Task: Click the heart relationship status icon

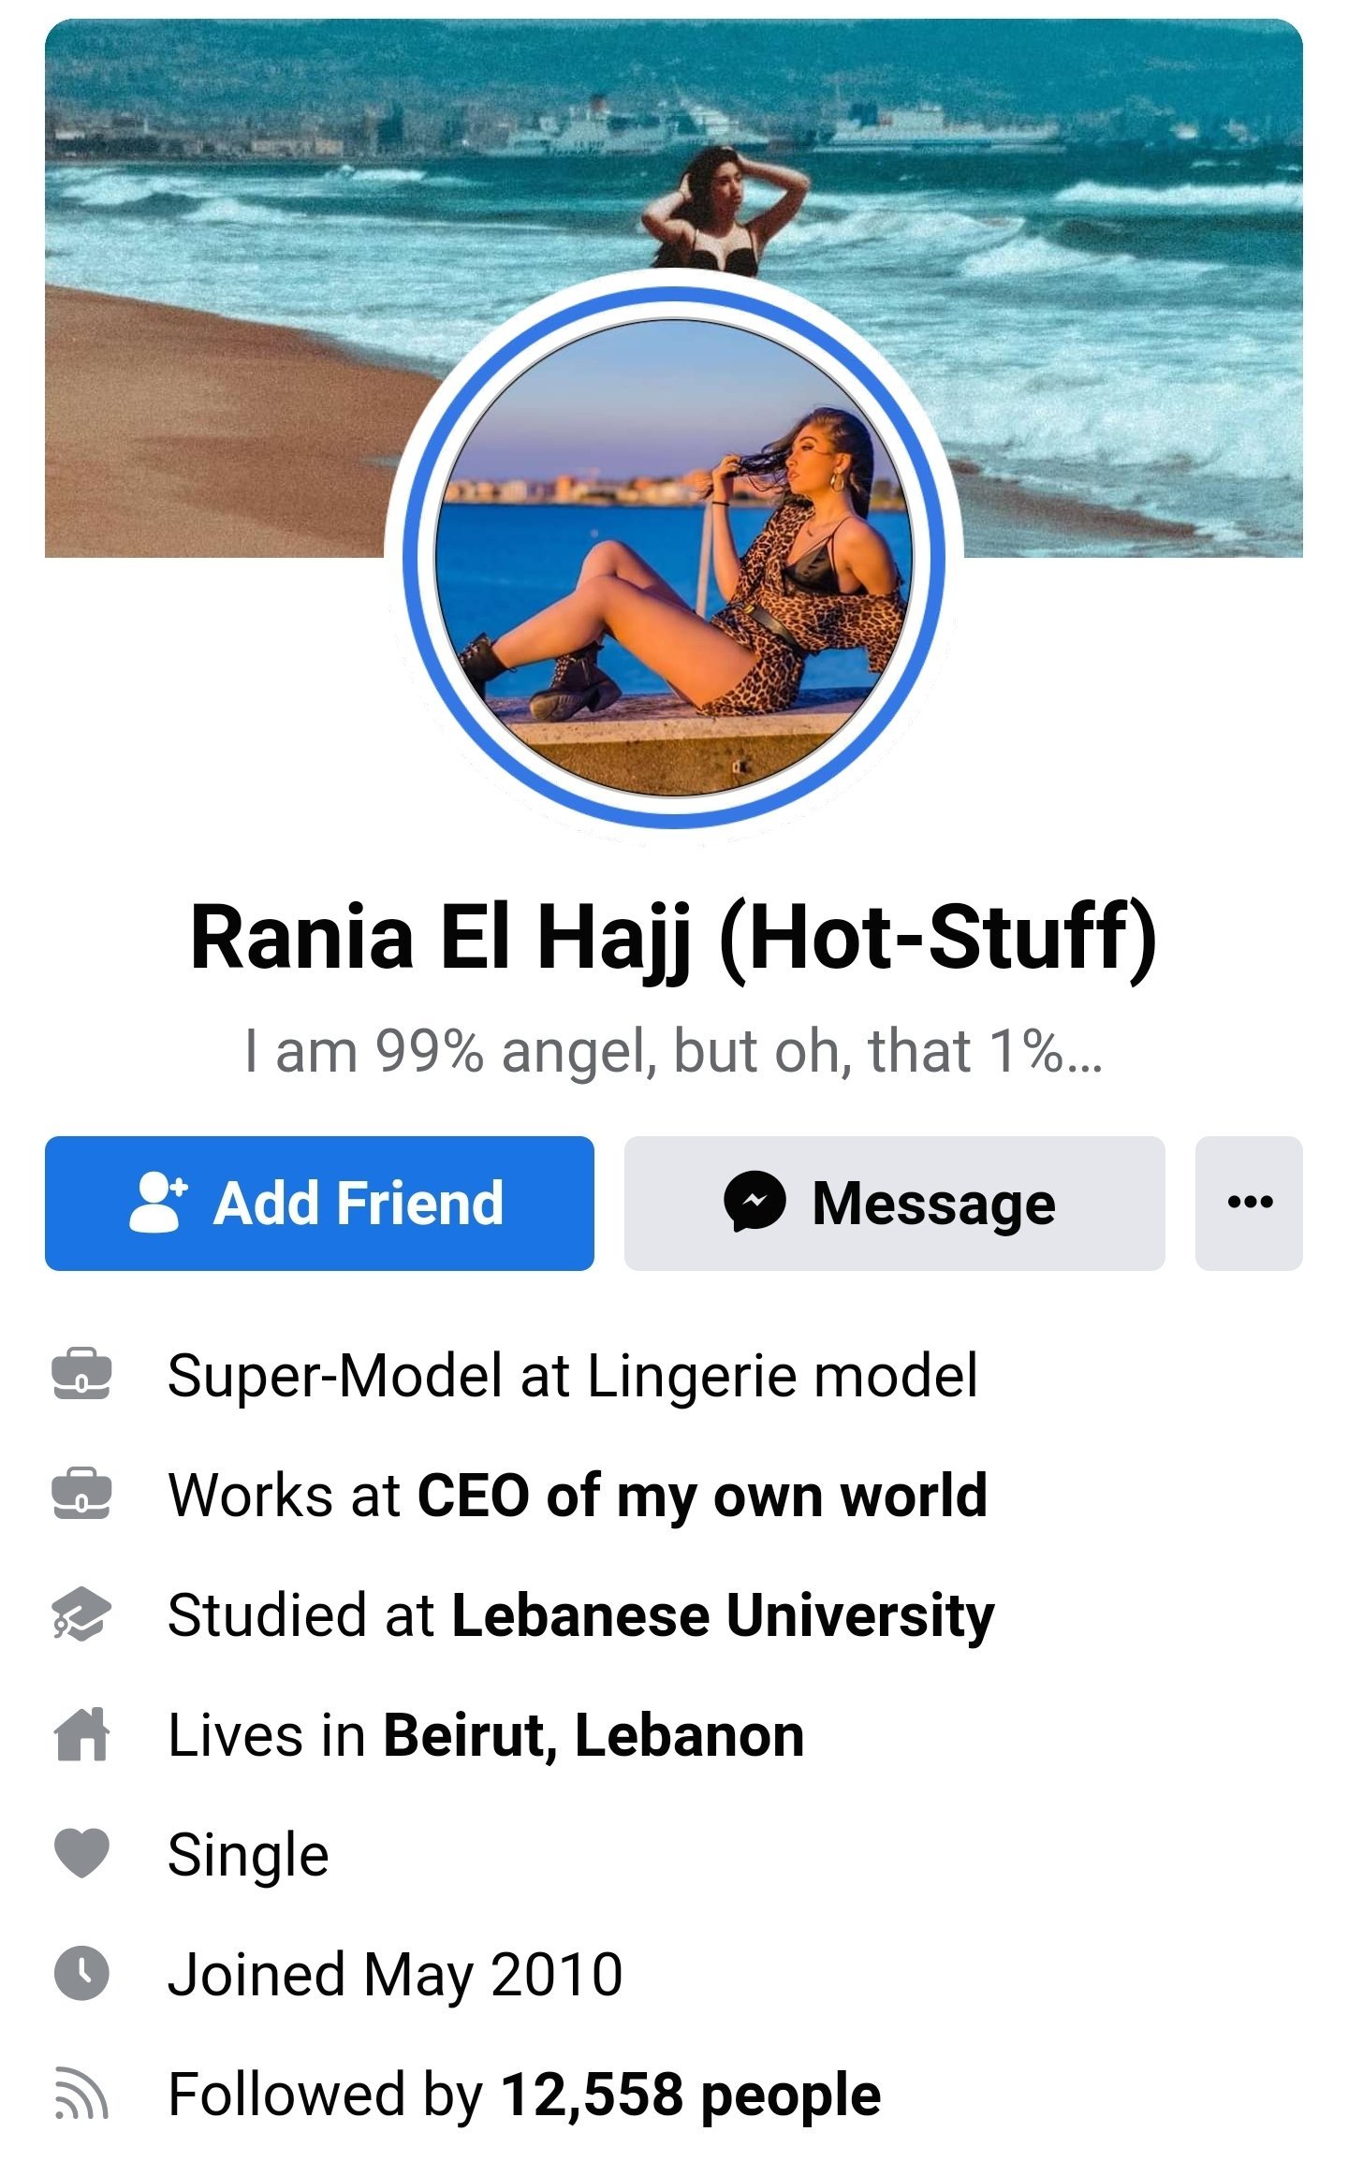Action: pyautogui.click(x=81, y=1854)
